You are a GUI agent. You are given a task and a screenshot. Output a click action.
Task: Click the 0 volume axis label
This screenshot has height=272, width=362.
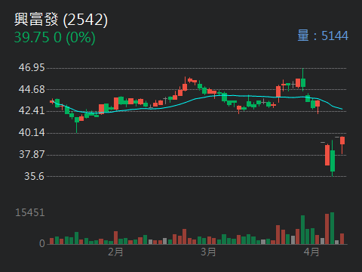click(x=42, y=243)
